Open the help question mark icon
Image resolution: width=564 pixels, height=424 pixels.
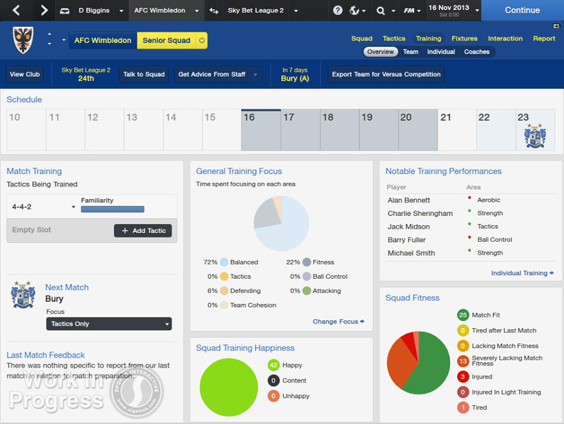tap(338, 11)
